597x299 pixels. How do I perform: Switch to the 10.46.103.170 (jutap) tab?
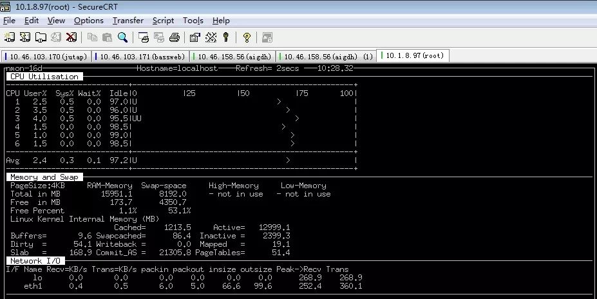tap(46, 56)
